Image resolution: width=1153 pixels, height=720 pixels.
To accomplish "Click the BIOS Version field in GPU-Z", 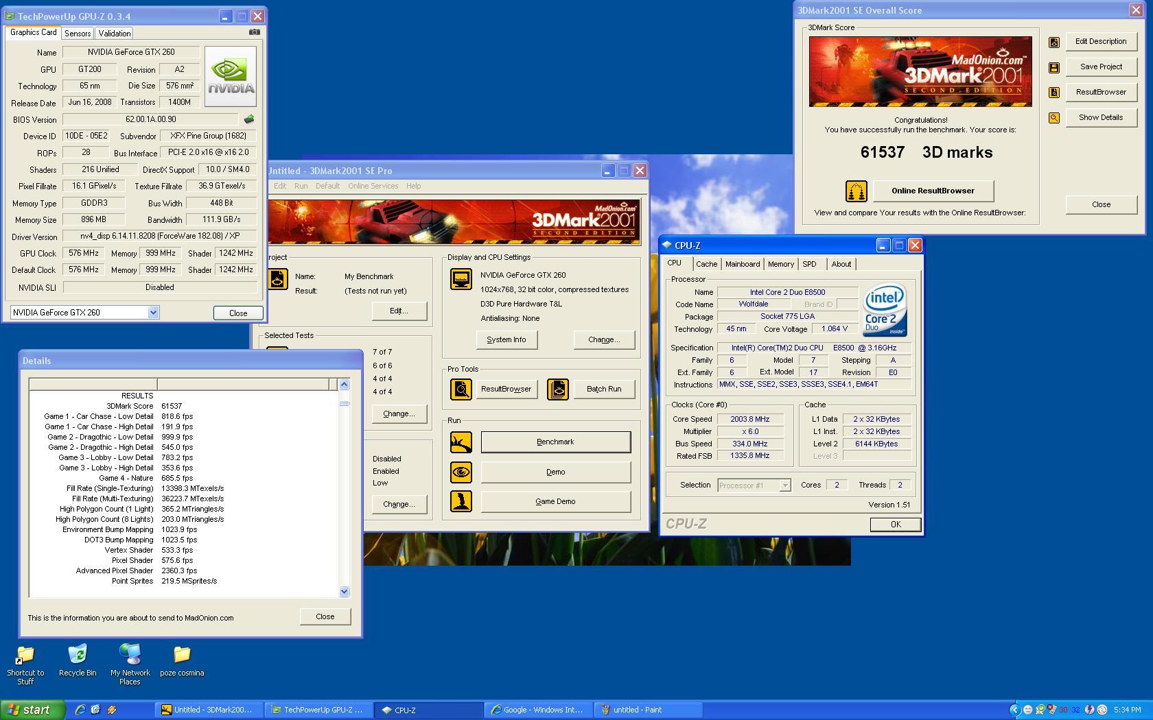I will [x=150, y=119].
